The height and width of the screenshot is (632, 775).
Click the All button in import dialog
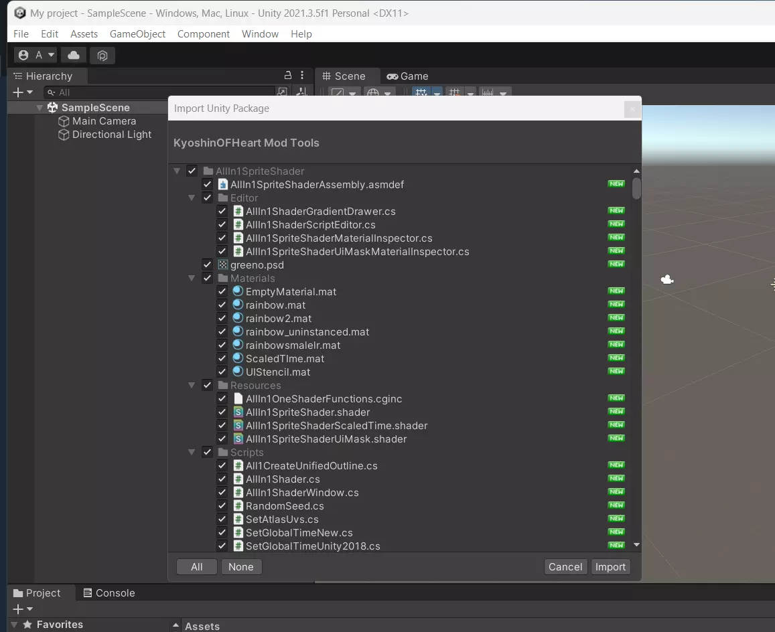point(197,567)
